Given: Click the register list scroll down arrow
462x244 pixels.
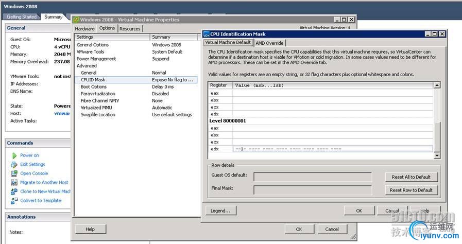Looking at the screenshot, I should [437, 155].
